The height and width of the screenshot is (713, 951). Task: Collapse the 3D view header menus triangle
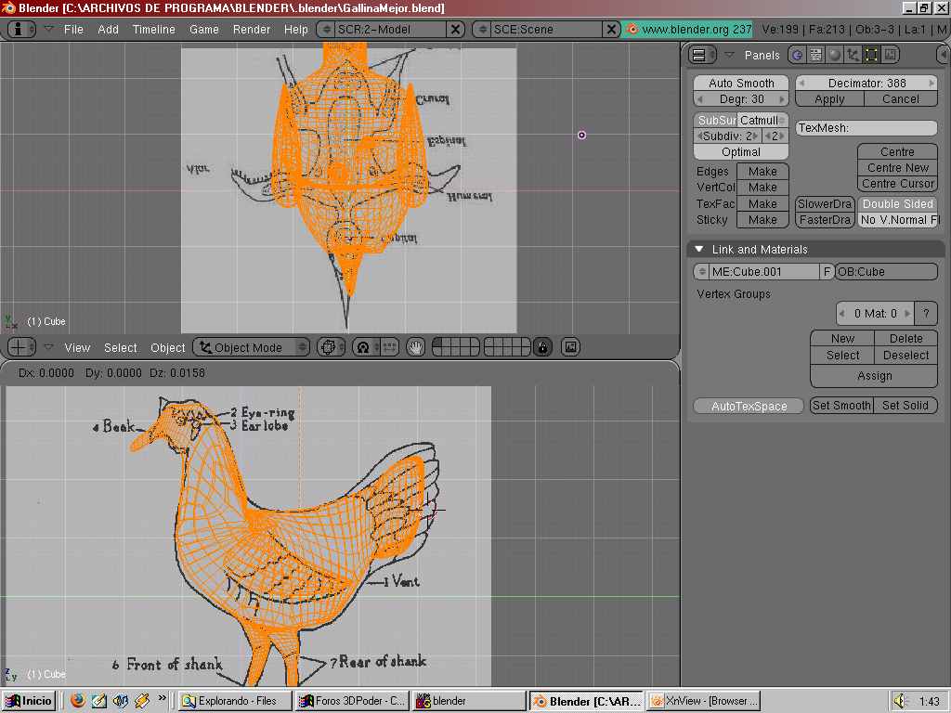click(49, 347)
